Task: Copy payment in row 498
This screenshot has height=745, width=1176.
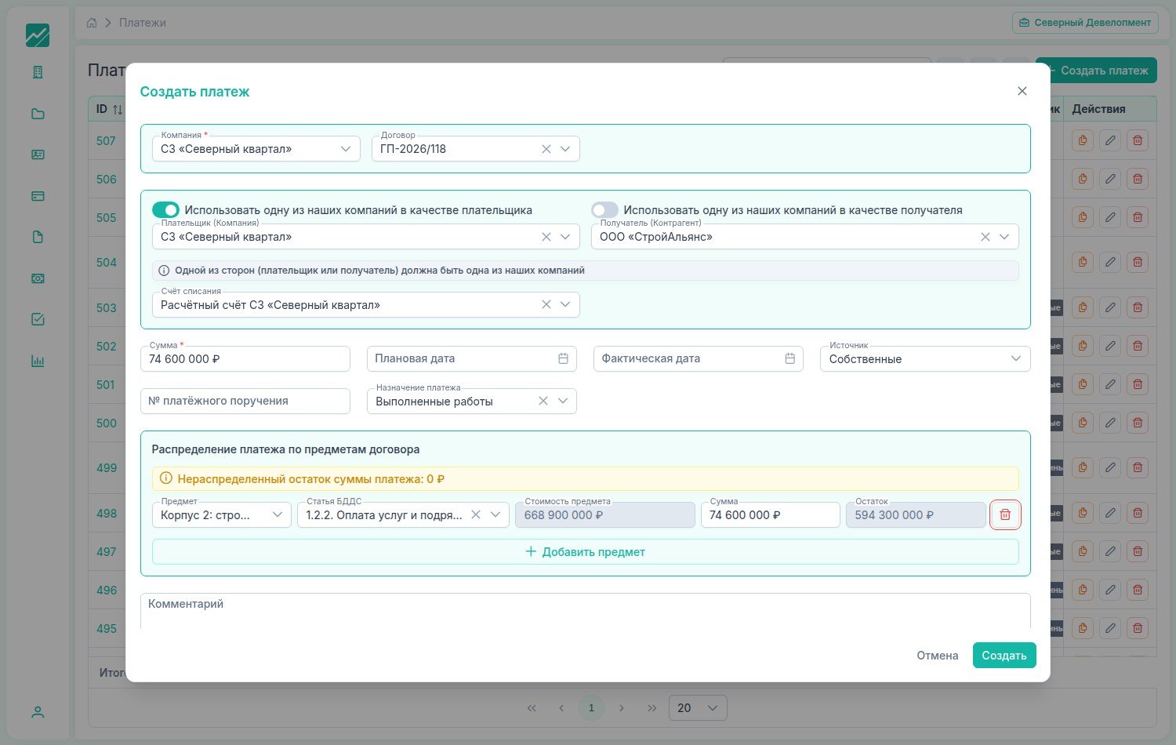Action: point(1083,513)
